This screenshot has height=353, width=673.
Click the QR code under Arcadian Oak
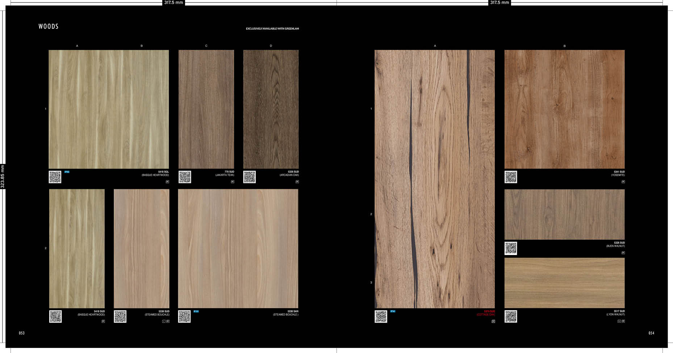(249, 177)
